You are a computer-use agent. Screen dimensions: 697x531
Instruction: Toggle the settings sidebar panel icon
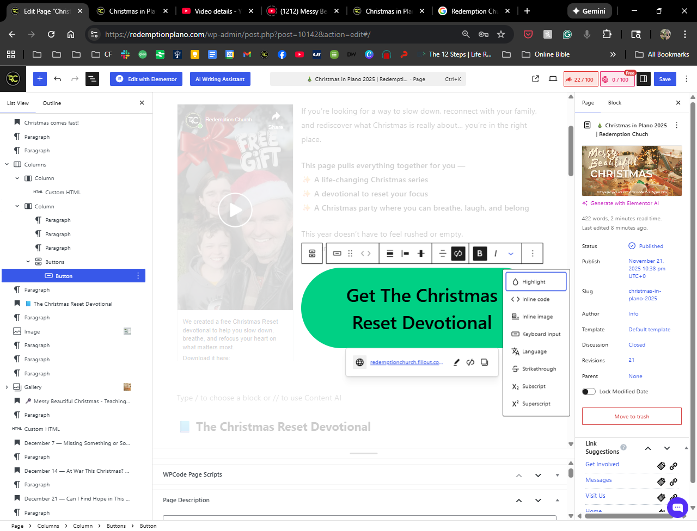click(x=643, y=79)
